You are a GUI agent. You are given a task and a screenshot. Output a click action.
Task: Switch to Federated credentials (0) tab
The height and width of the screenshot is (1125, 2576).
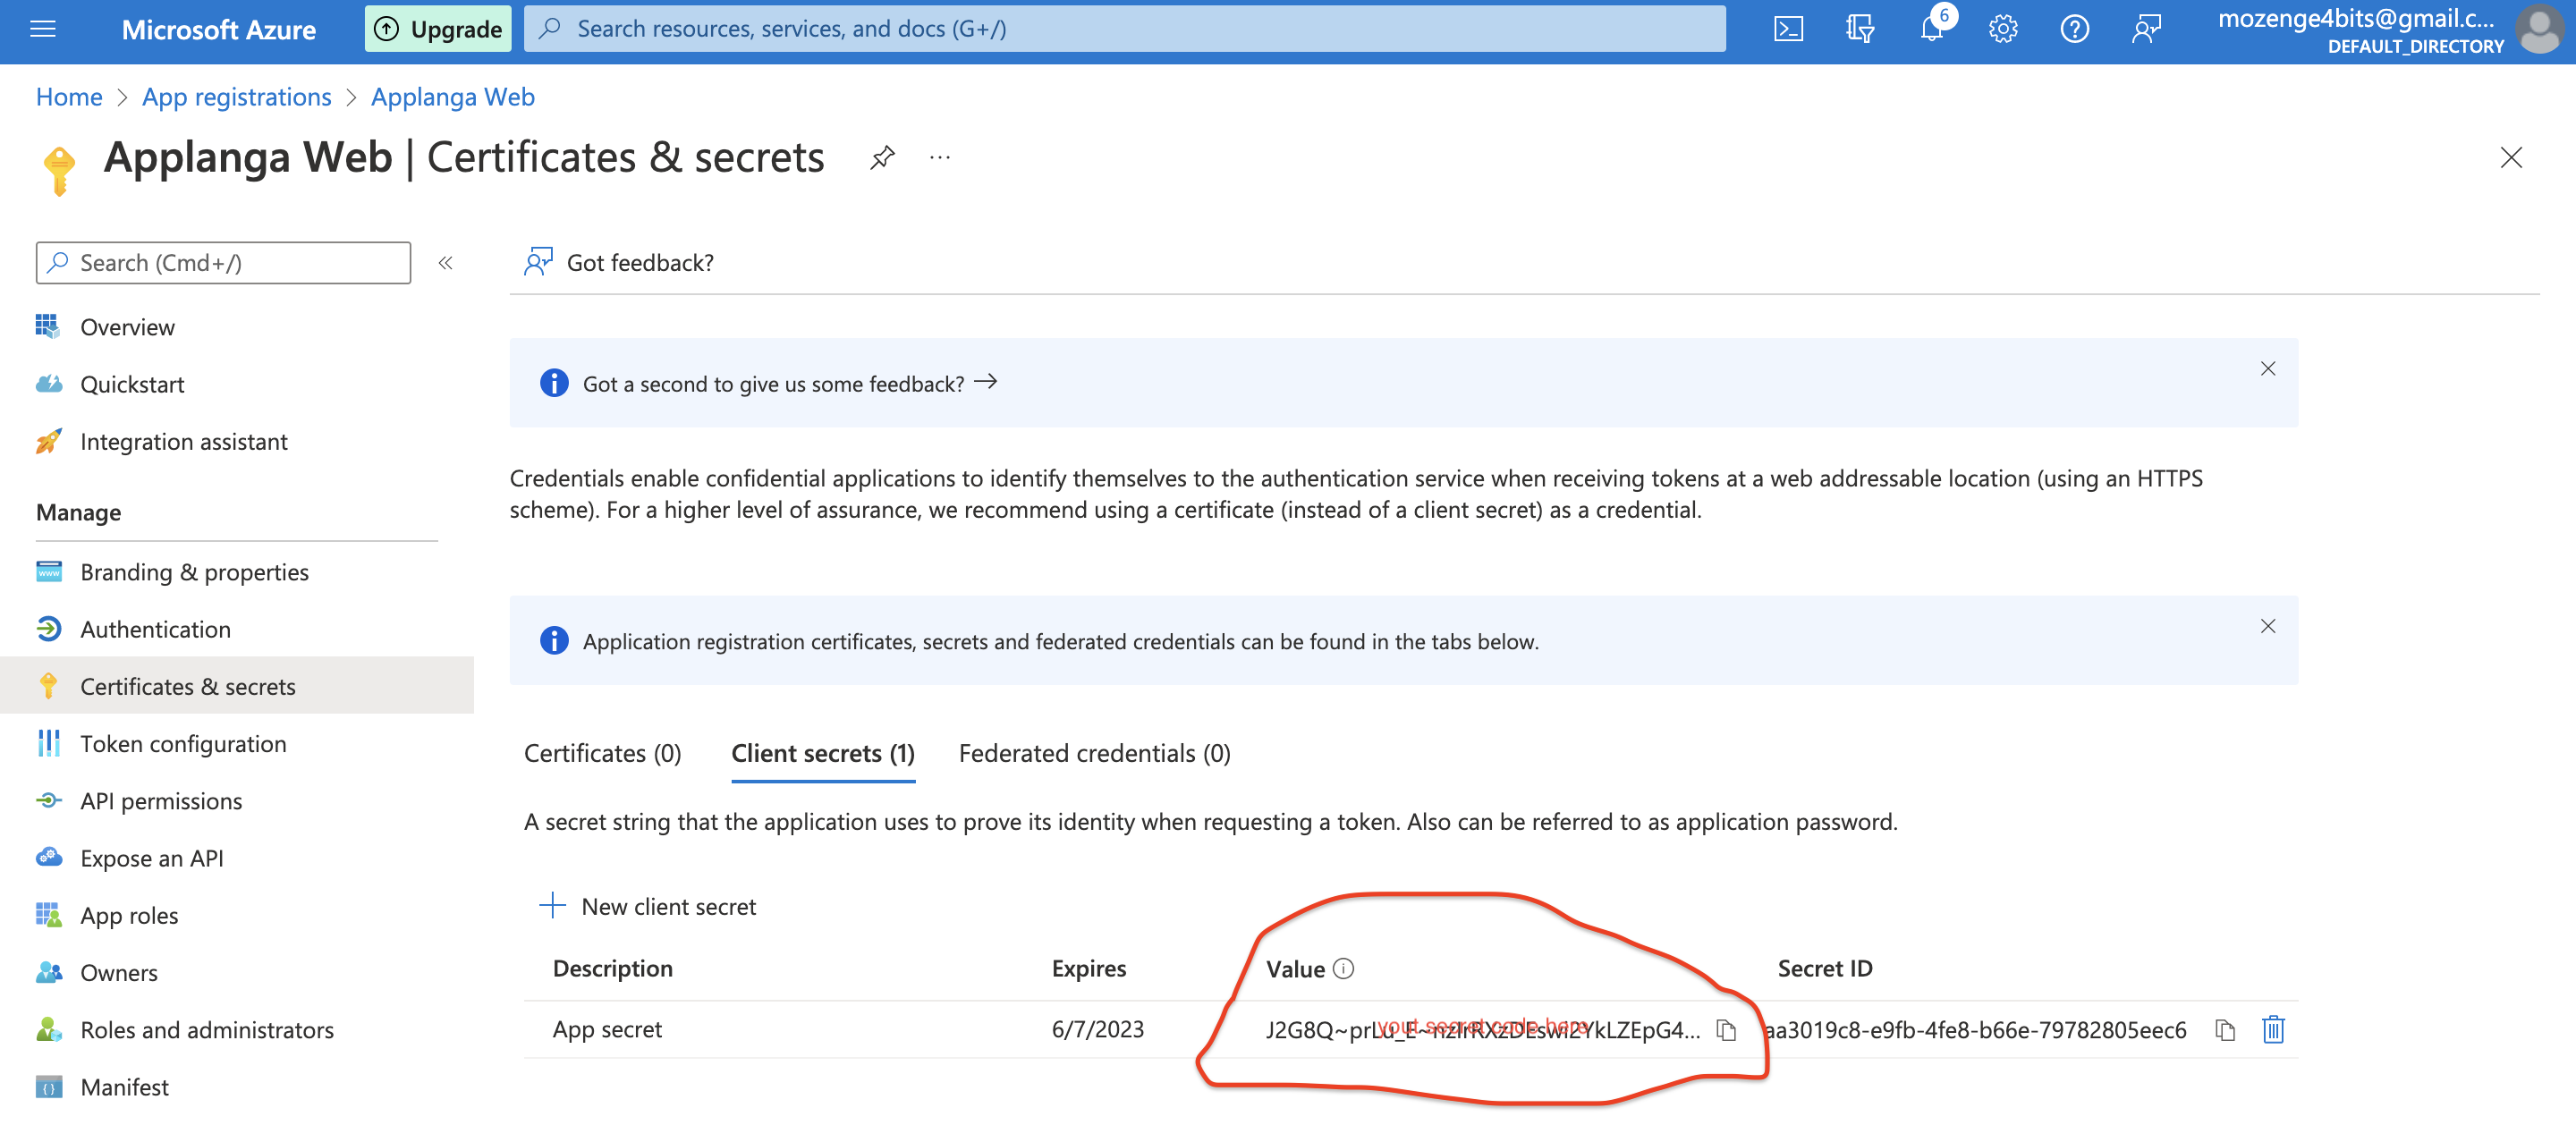pyautogui.click(x=1095, y=753)
